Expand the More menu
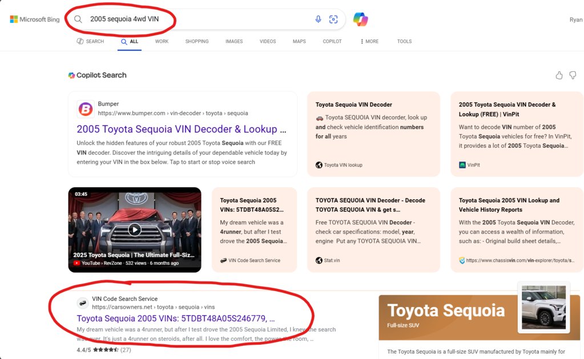 pos(369,41)
